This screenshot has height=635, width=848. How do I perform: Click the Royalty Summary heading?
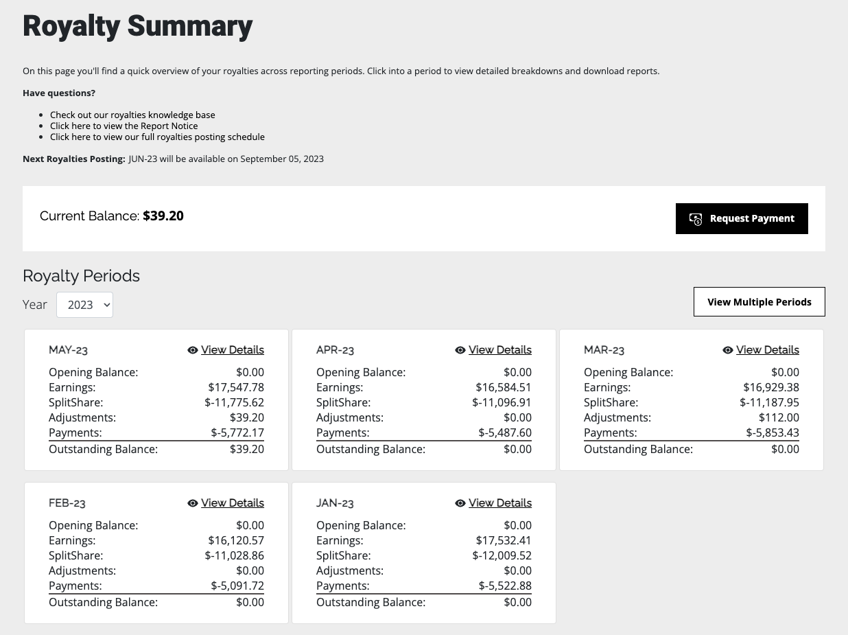[x=138, y=26]
